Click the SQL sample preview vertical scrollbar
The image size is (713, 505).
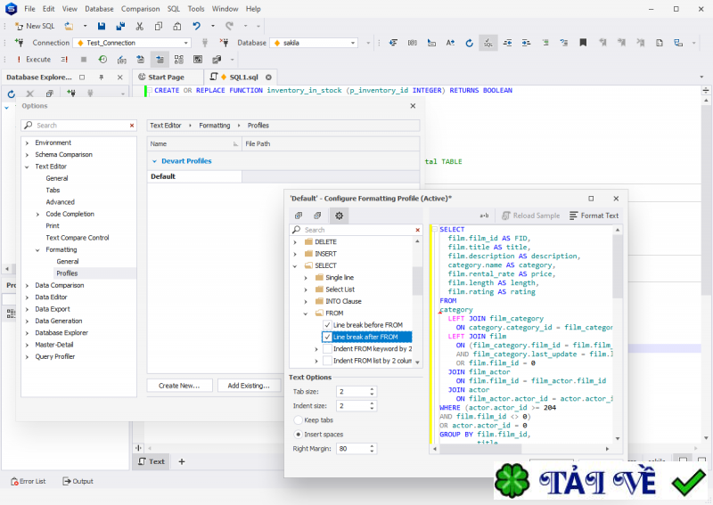coord(618,267)
